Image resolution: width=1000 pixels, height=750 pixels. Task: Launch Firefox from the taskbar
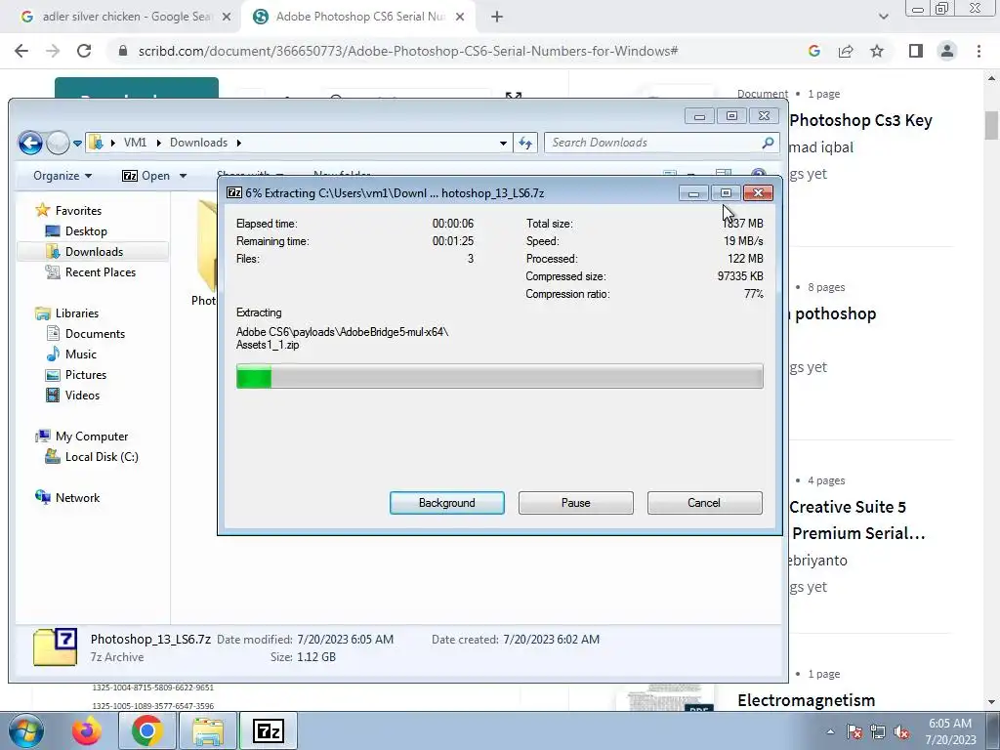click(87, 730)
